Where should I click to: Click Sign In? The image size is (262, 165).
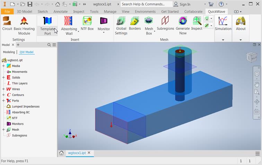[182, 5]
